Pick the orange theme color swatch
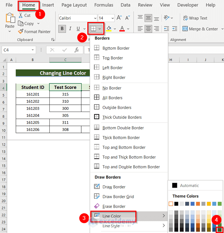This screenshot has width=224, height=233. (198, 204)
